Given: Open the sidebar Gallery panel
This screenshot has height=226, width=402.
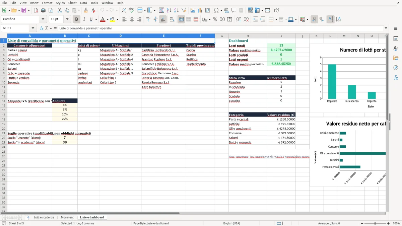Looking at the screenshot, I should click(396, 58).
